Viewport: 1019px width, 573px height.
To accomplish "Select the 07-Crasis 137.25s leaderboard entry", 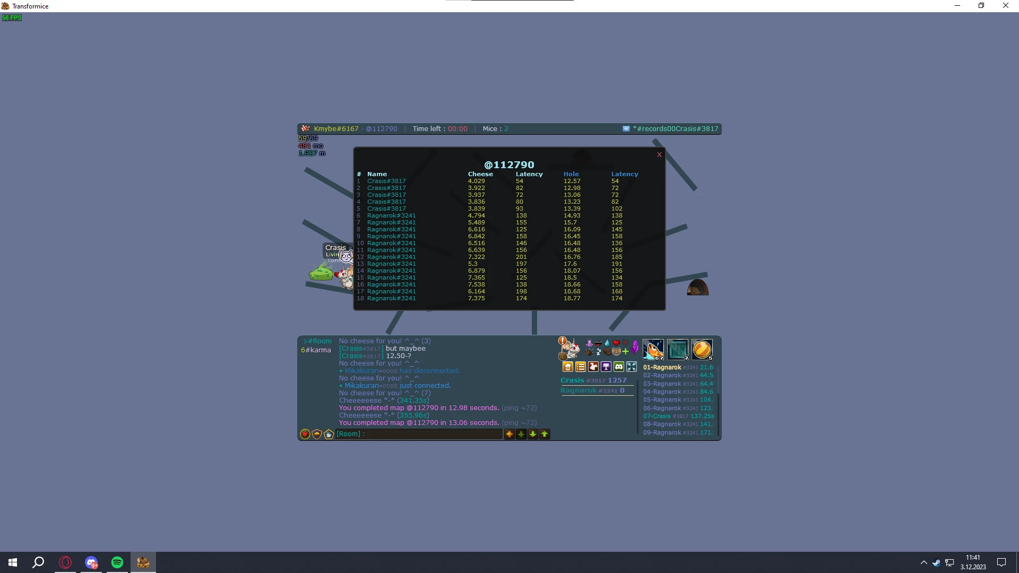I will pyautogui.click(x=678, y=416).
